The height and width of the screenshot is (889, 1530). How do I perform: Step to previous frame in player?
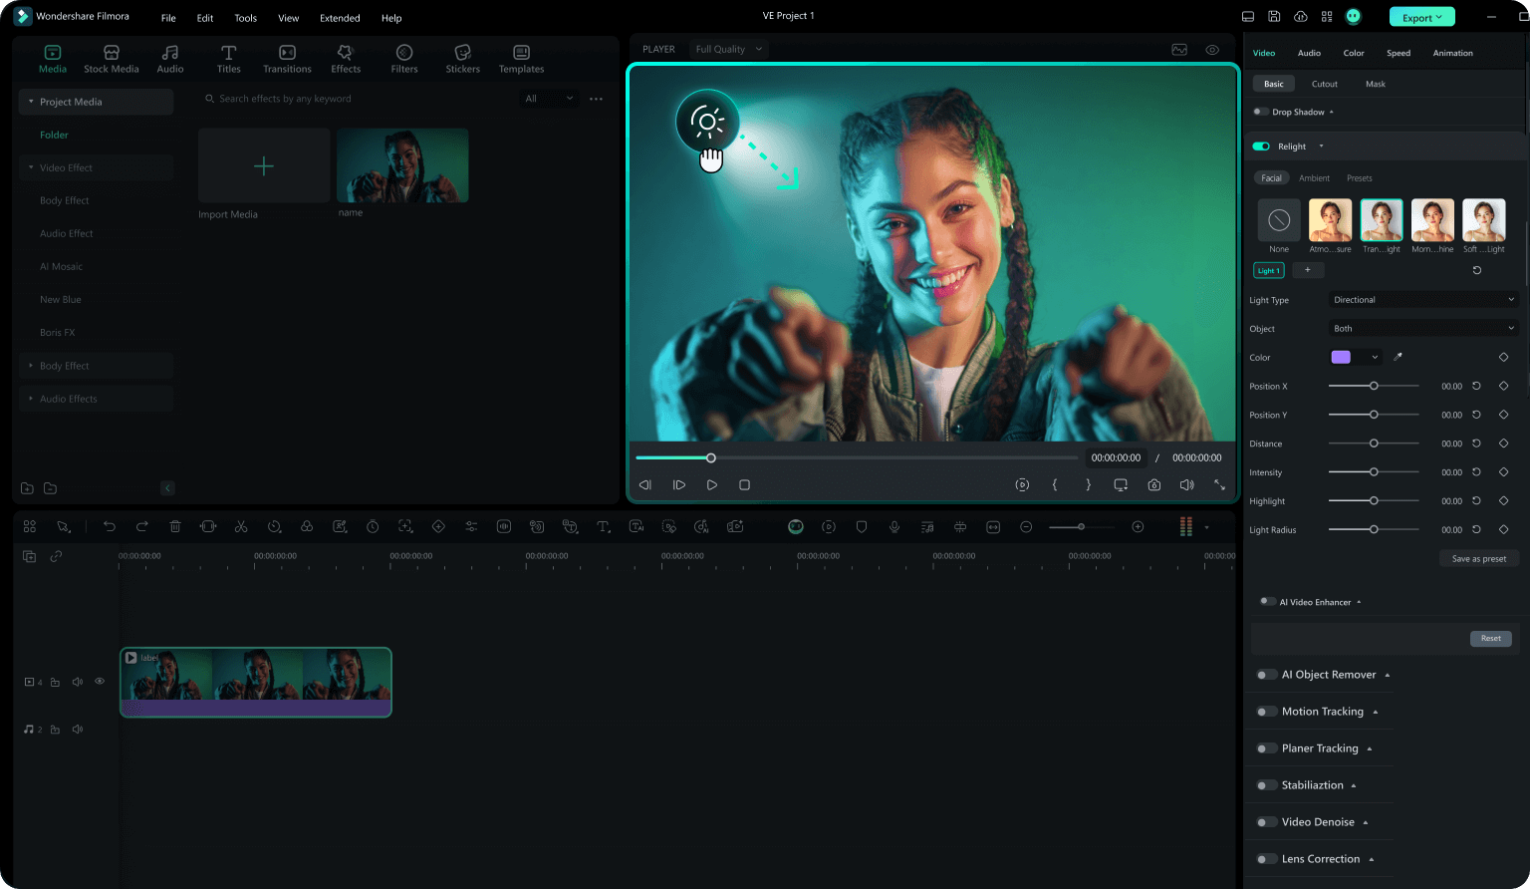click(644, 484)
